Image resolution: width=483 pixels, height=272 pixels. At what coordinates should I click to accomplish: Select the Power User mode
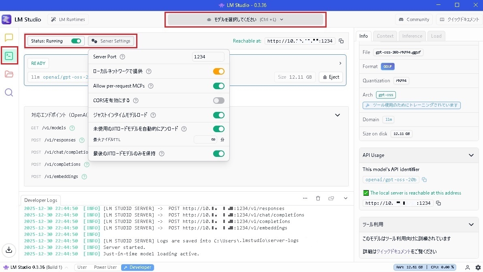coord(105,268)
